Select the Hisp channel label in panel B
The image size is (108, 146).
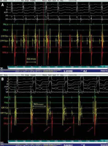coord(6,103)
